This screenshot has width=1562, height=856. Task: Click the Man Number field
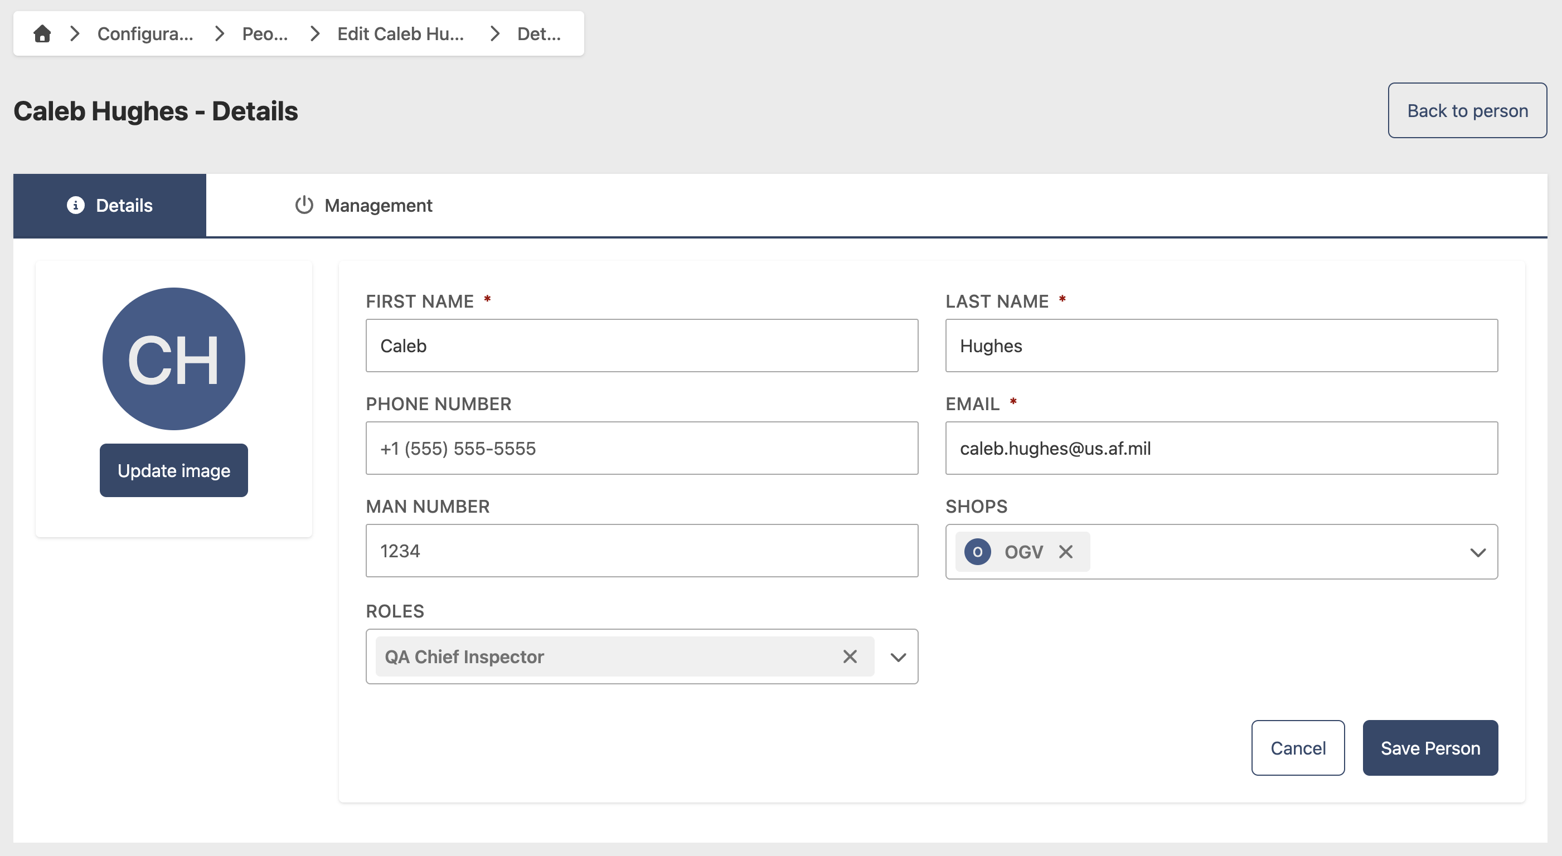[x=642, y=551]
